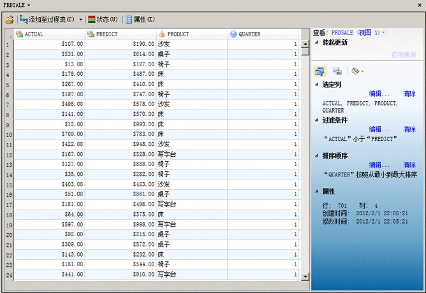This screenshot has width=426, height=293.
Task: Click 清除 link under 选定列
Action: coord(409,94)
